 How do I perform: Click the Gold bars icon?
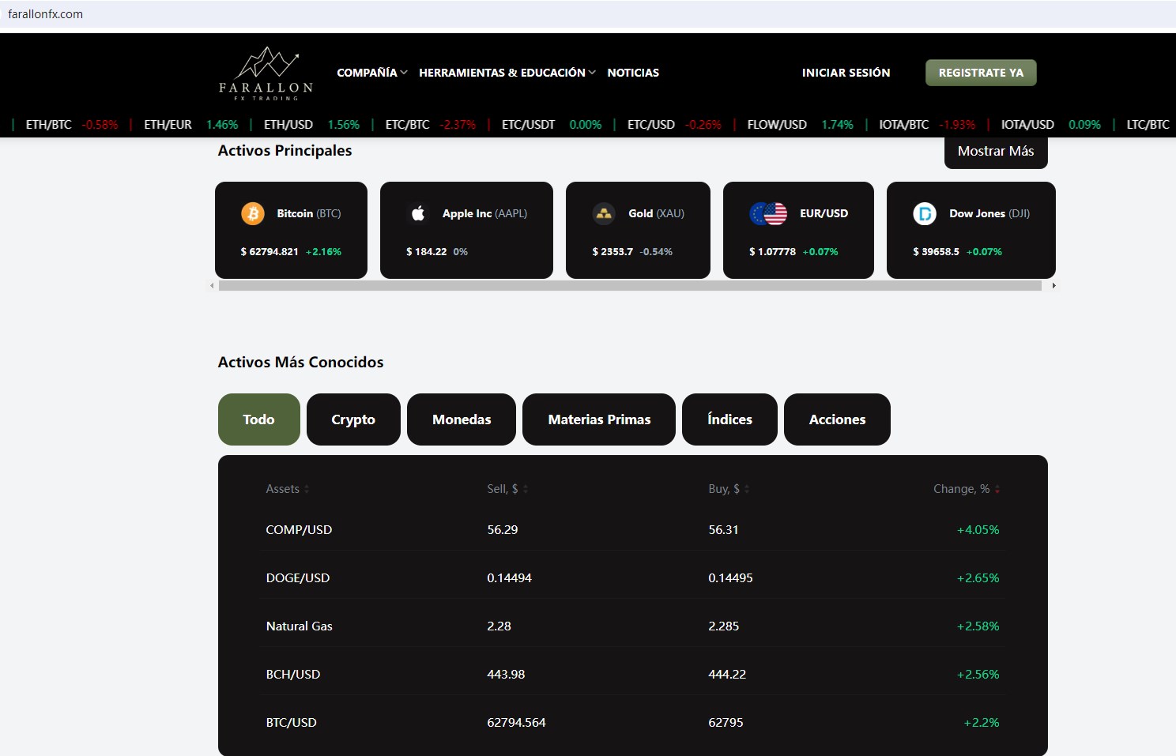pyautogui.click(x=604, y=213)
